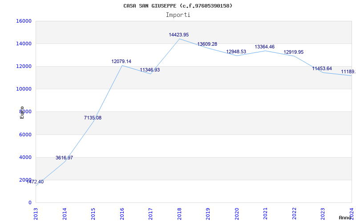356x222 pixels.
Task: Click the Euro y-axis title
Action: click(22, 112)
